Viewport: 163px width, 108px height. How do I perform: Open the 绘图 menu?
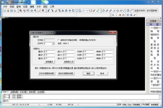25,7
